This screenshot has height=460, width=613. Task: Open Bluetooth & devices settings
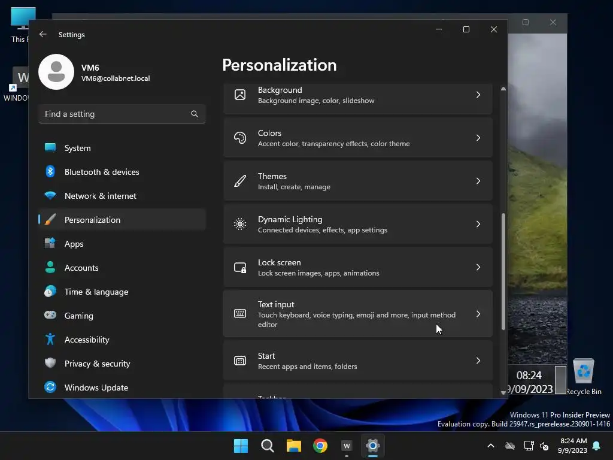(x=122, y=172)
